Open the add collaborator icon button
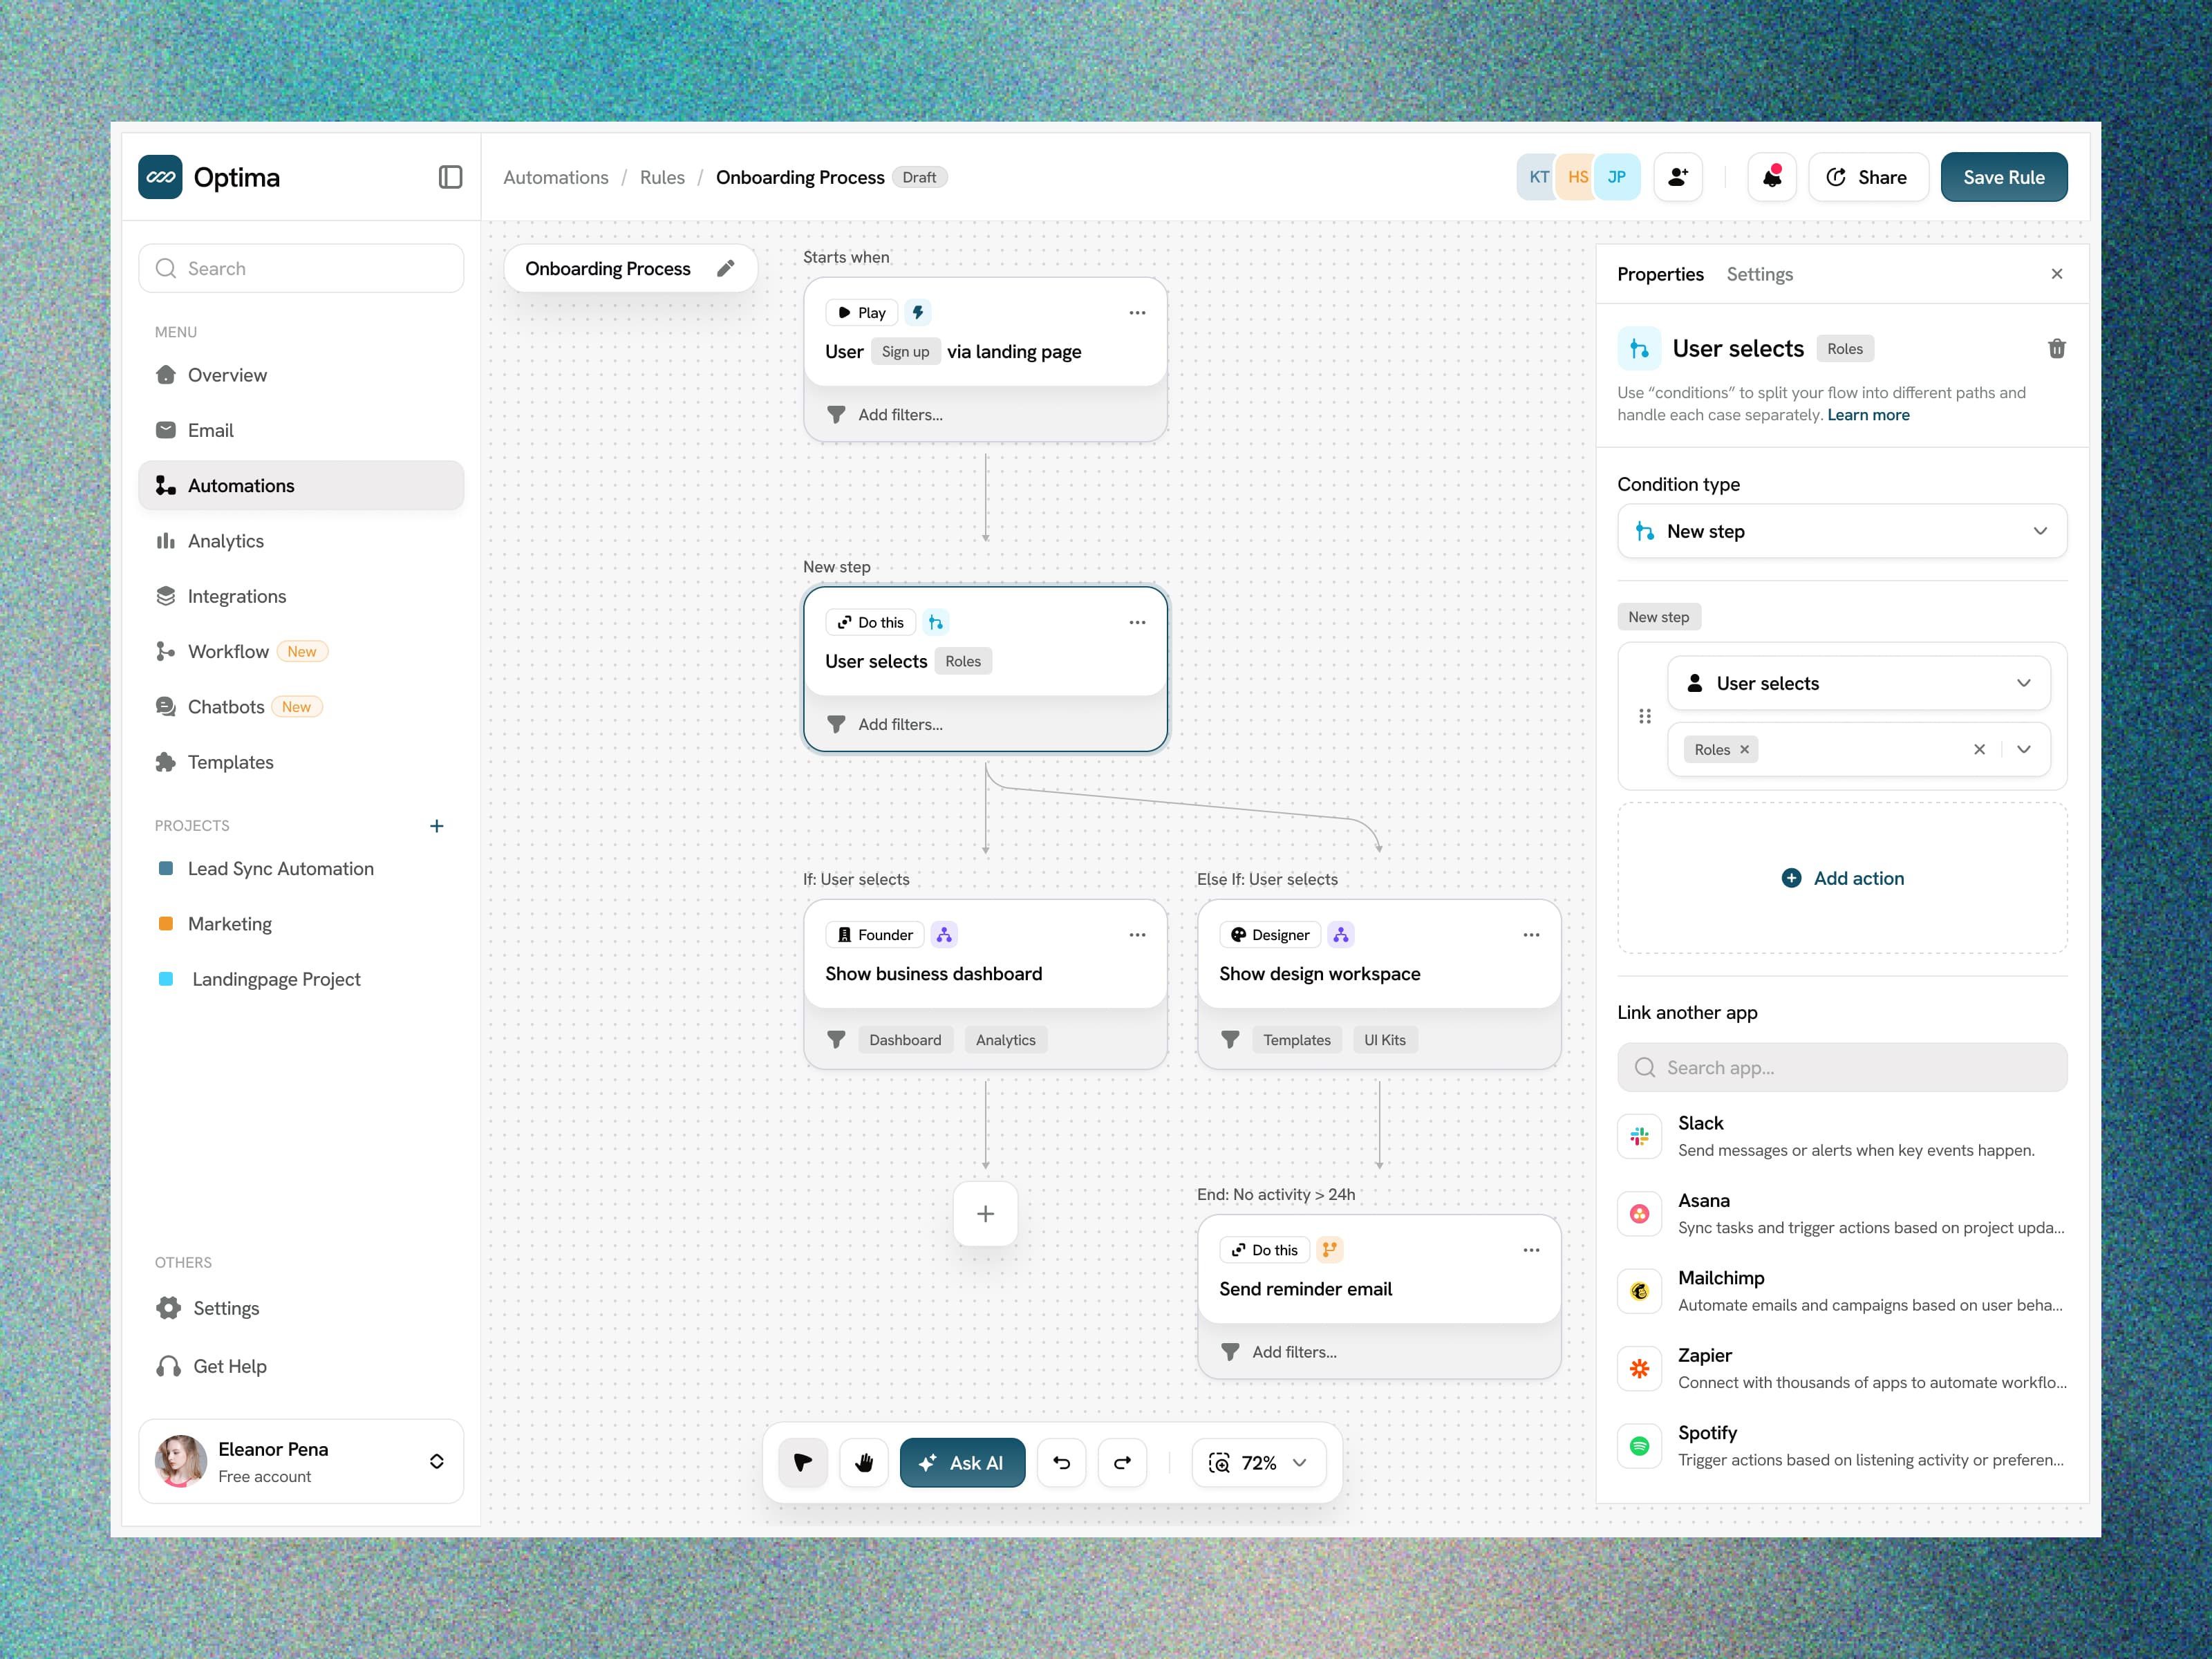This screenshot has width=2212, height=1659. click(x=1678, y=177)
